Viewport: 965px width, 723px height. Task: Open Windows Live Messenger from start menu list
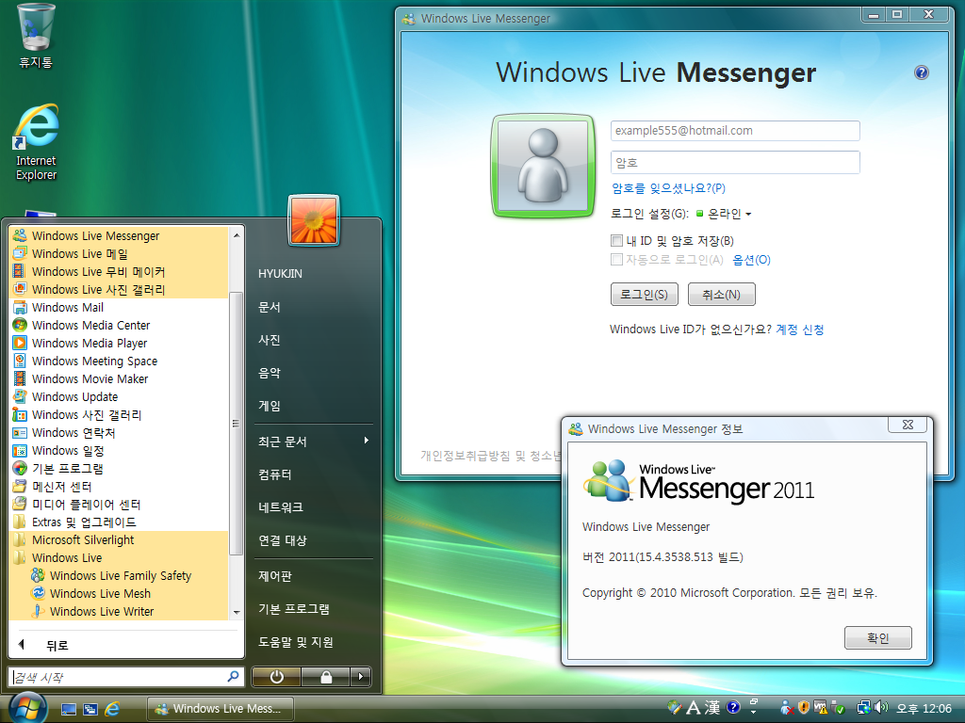(x=119, y=235)
